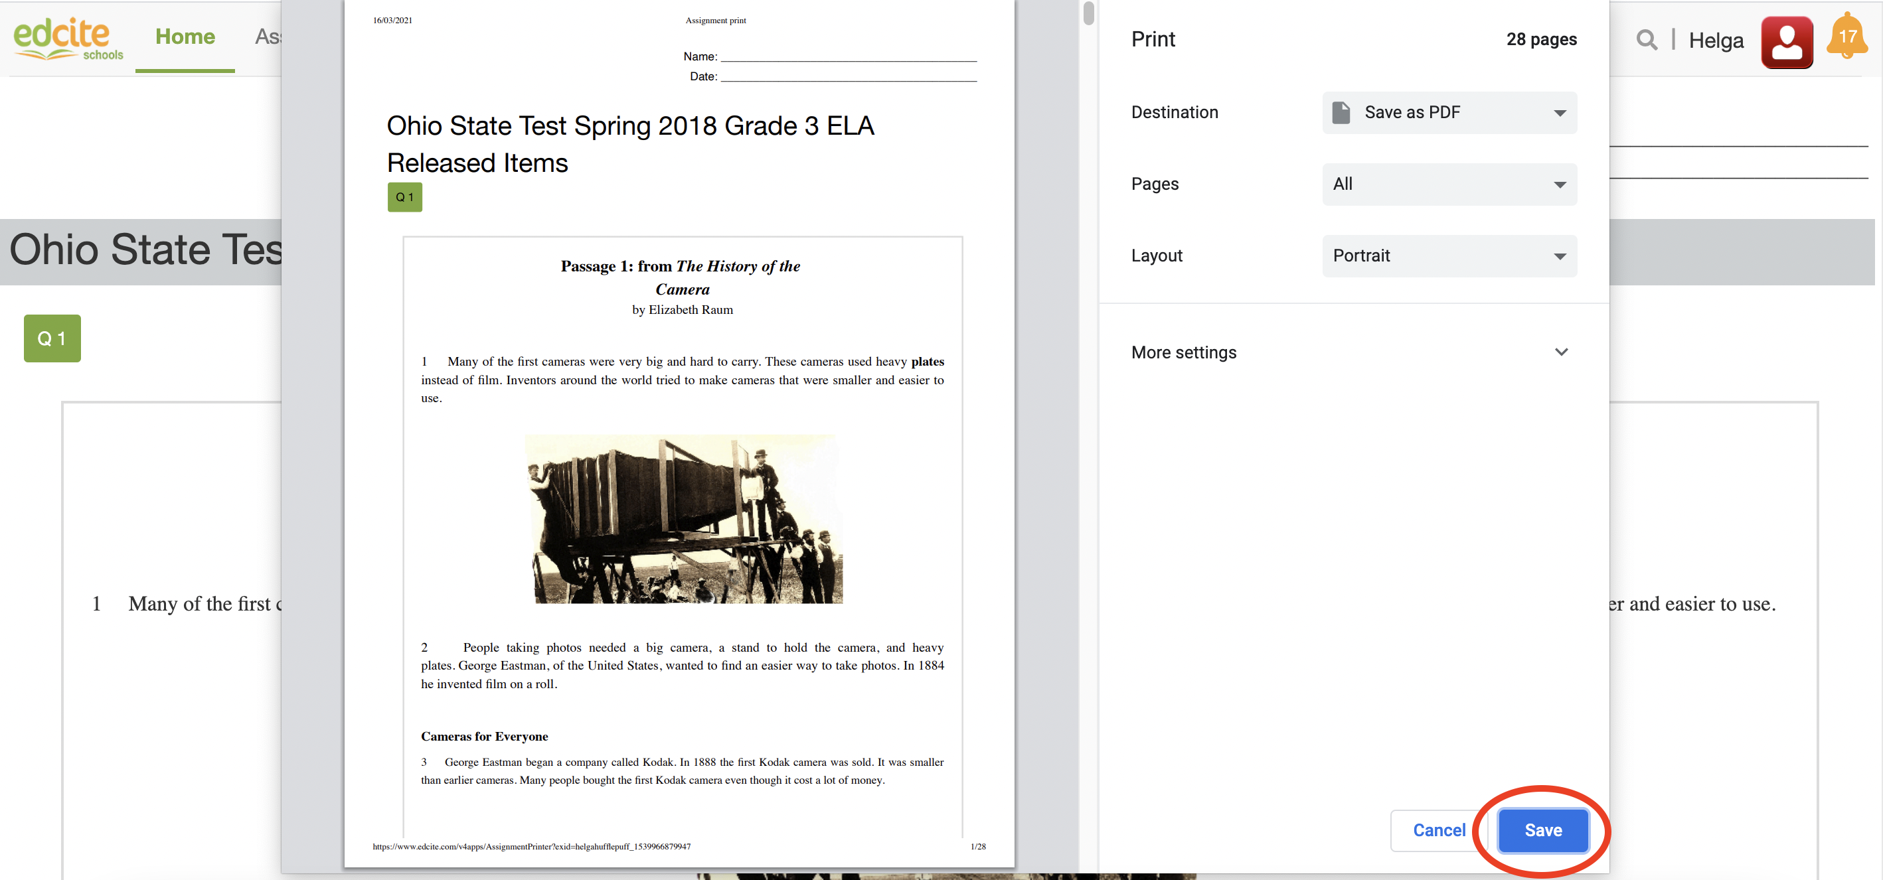
Task: Click the Name line in preview
Action: [848, 57]
